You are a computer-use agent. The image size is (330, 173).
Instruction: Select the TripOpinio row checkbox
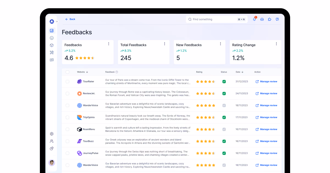pyautogui.click(x=67, y=117)
